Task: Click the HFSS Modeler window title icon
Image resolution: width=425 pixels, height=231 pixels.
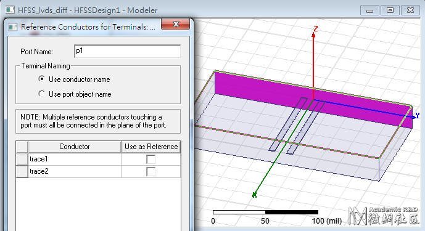Action: (10, 10)
